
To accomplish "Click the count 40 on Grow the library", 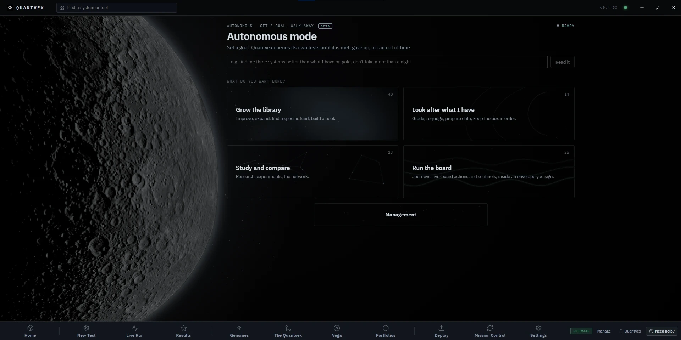I will [x=390, y=94].
